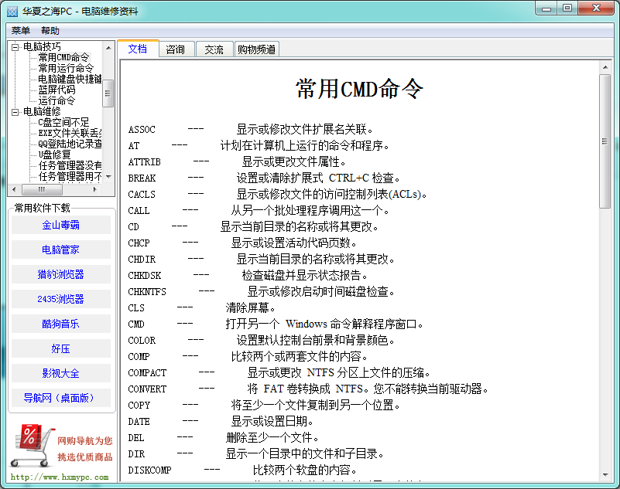Switch to the 文档 tab
This screenshot has height=489, width=620.
coord(138,49)
